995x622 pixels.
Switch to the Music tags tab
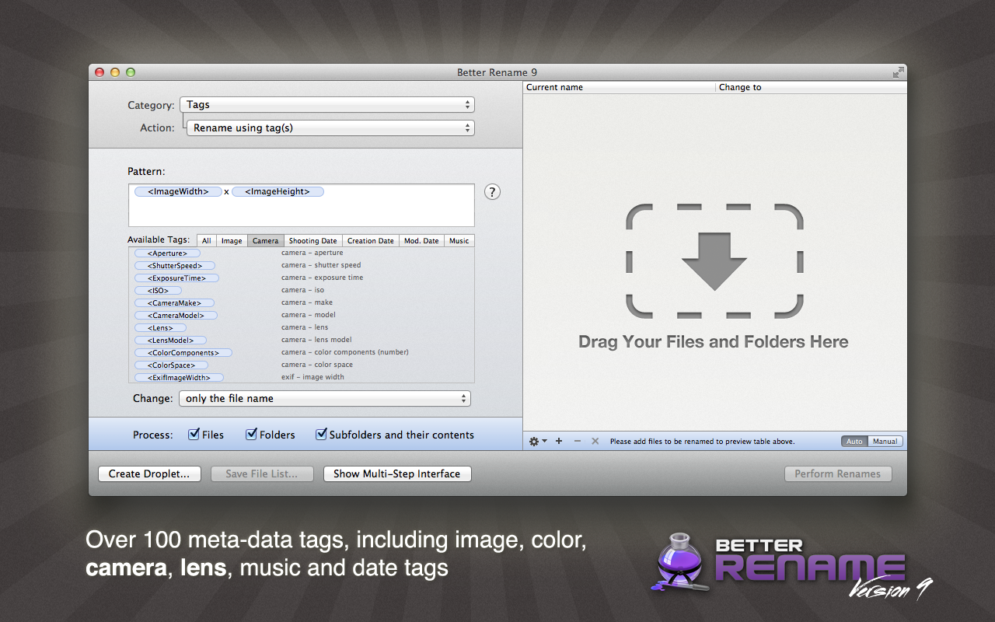459,241
